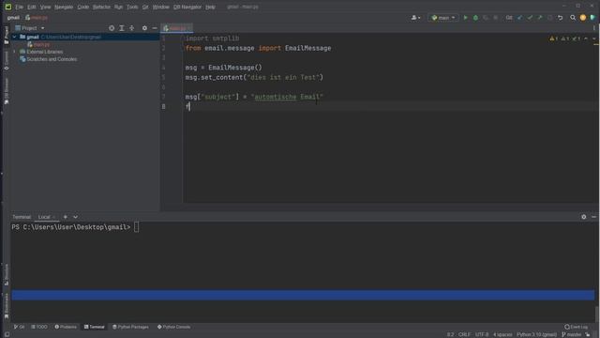Screen dimensions: 600x338
Task: Click the Git push arrow icon
Action: tap(540, 18)
